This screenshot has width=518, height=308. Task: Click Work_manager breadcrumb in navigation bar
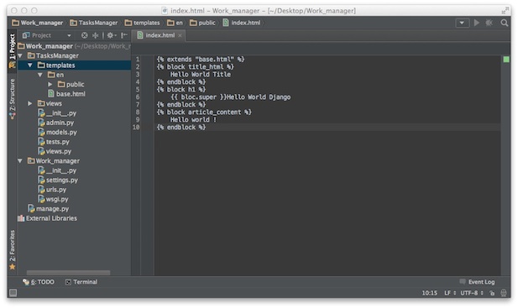[37, 23]
